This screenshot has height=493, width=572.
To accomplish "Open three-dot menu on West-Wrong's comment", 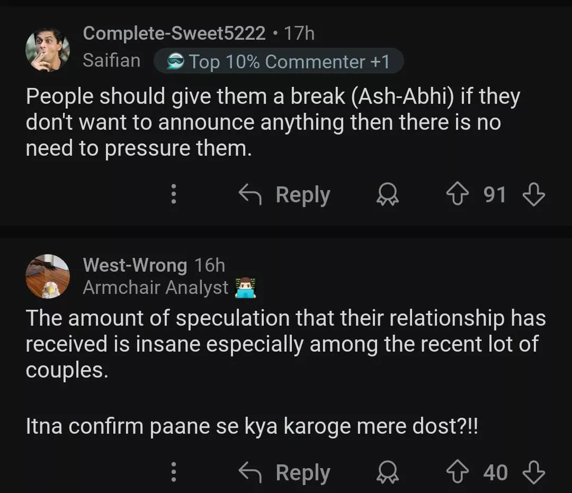I will coord(173,472).
